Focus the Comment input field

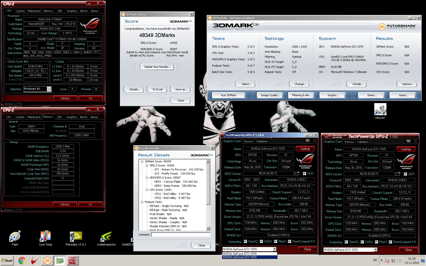point(181,235)
